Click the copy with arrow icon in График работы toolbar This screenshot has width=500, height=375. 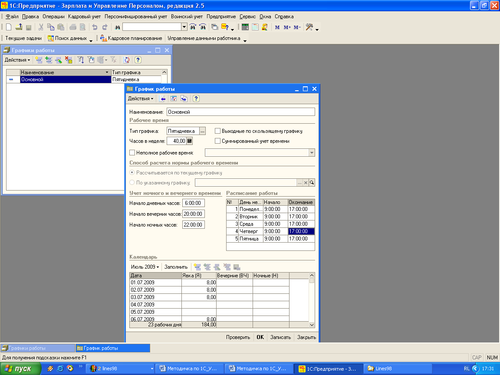click(x=184, y=99)
